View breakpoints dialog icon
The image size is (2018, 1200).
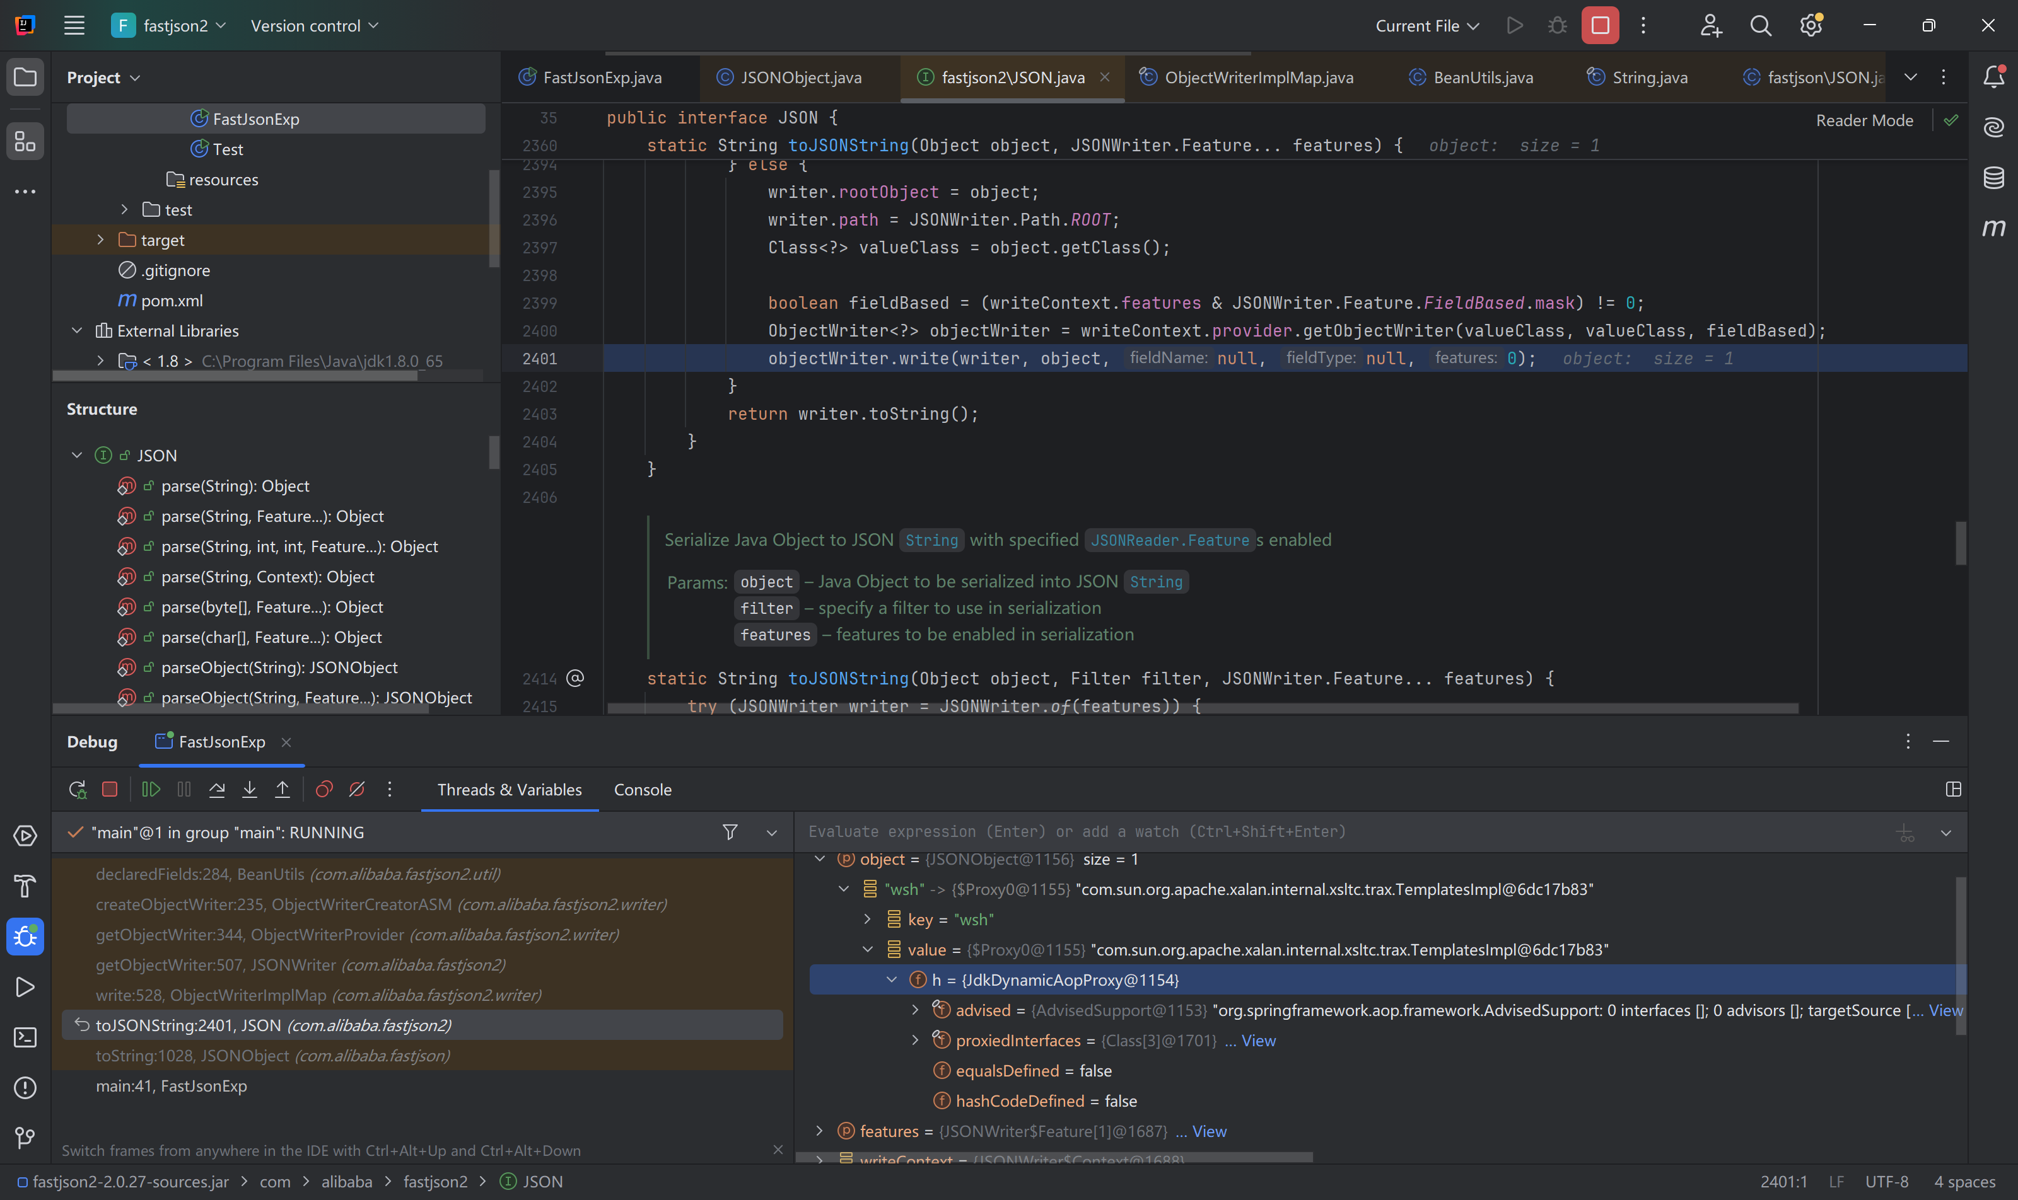point(324,789)
